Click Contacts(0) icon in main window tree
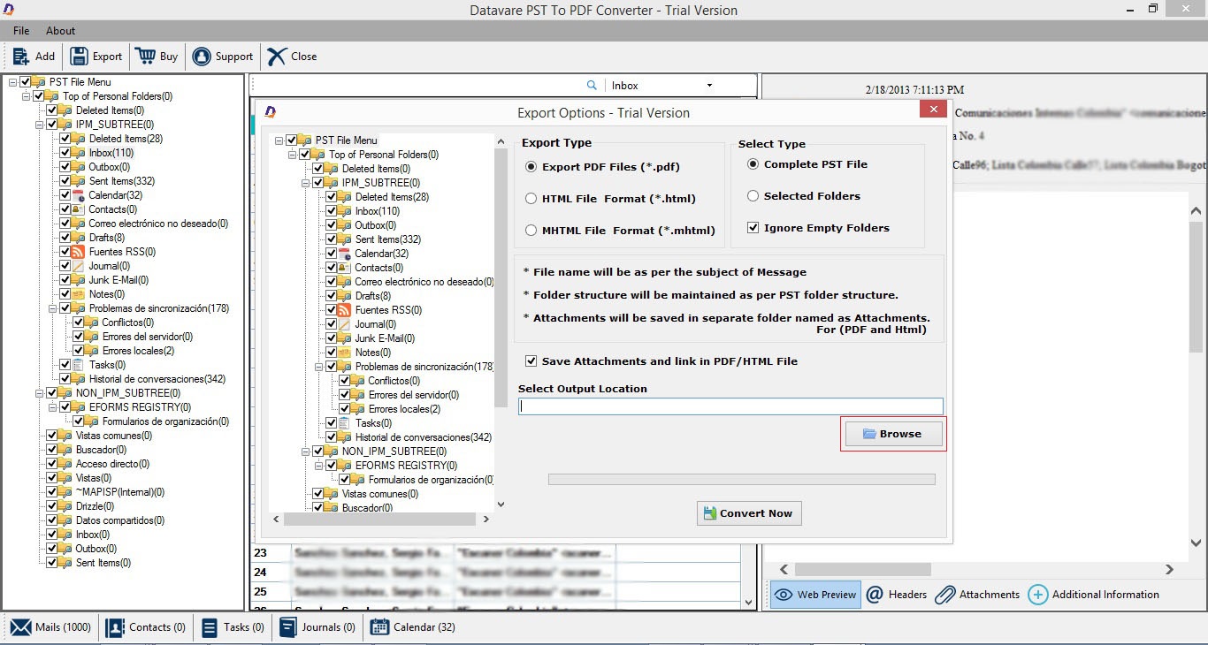1208x645 pixels. [79, 209]
